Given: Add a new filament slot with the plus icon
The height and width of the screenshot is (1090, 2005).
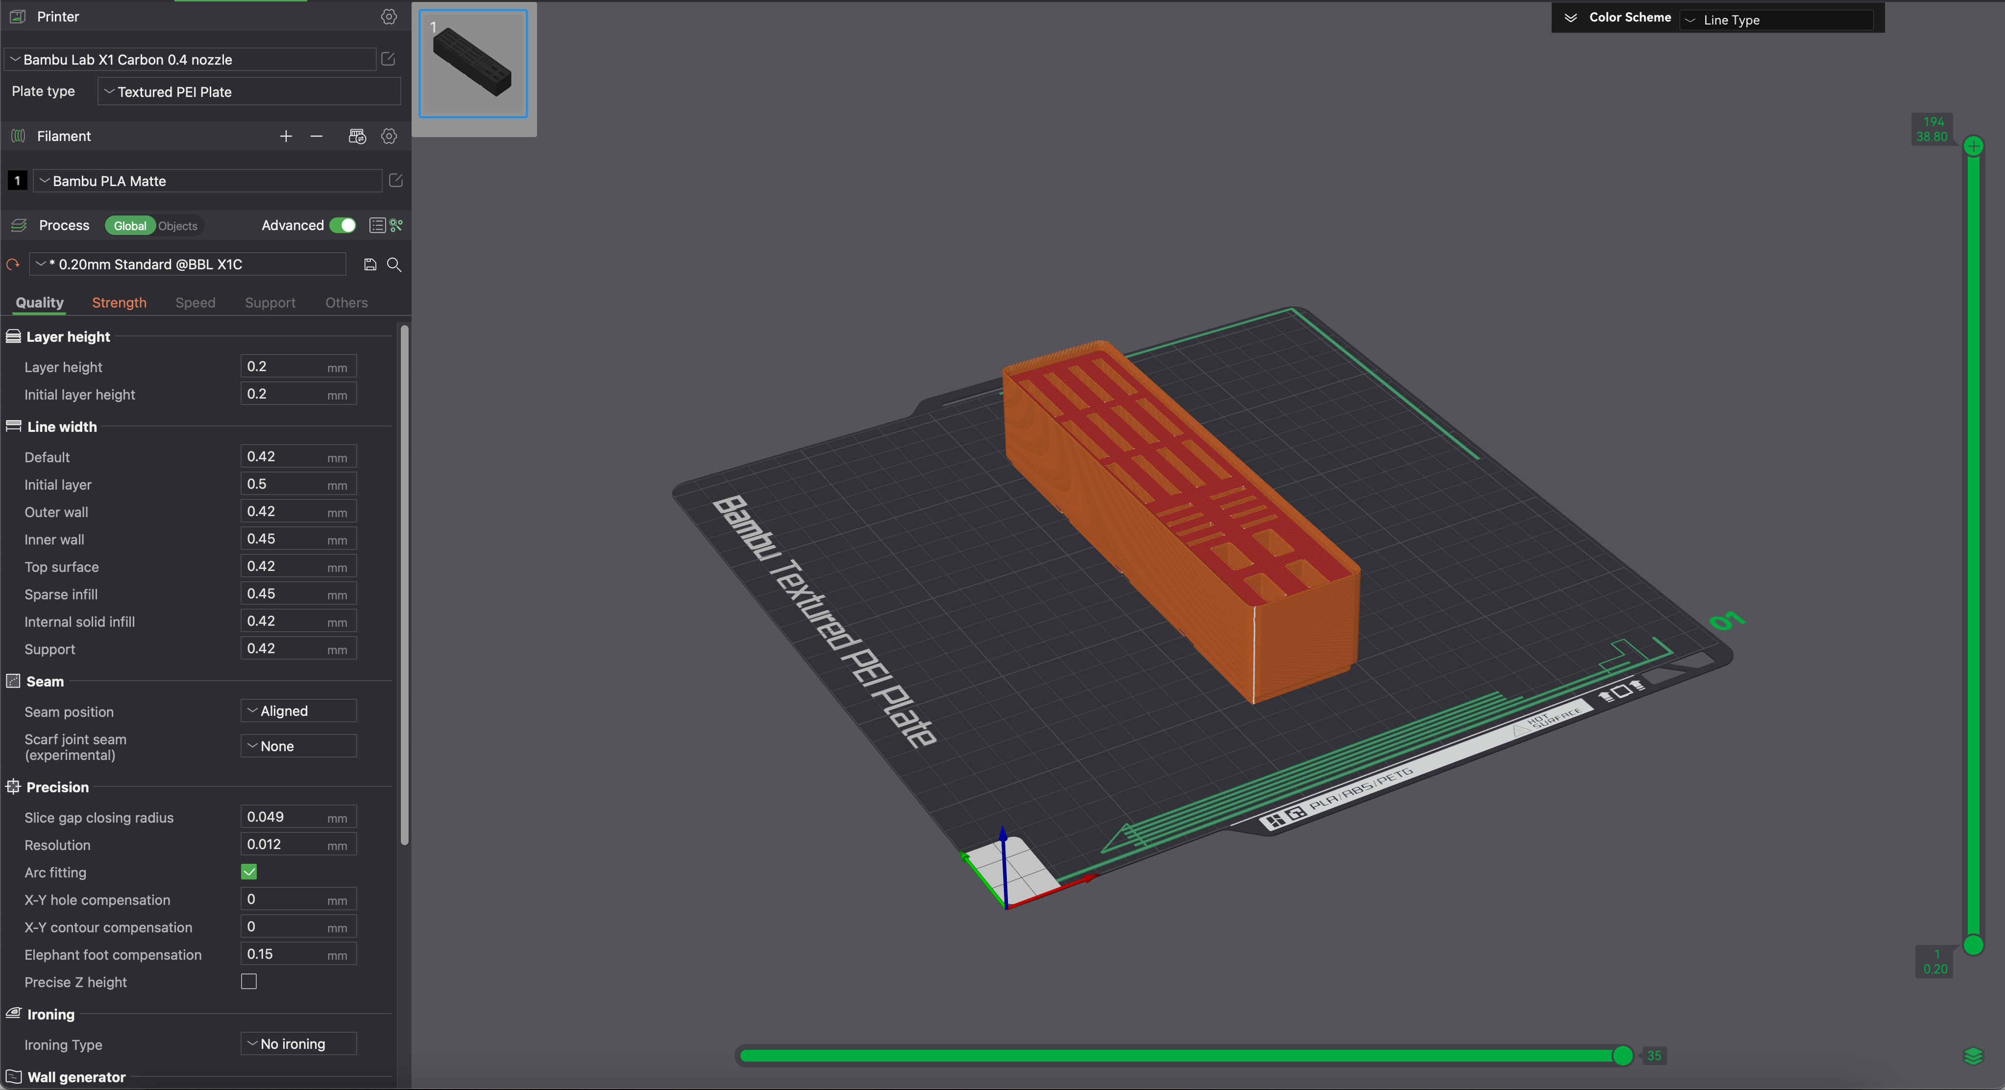Looking at the screenshot, I should (x=286, y=136).
